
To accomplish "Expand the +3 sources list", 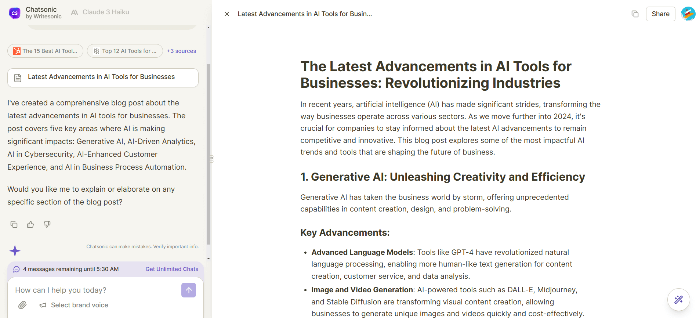I will click(x=181, y=51).
